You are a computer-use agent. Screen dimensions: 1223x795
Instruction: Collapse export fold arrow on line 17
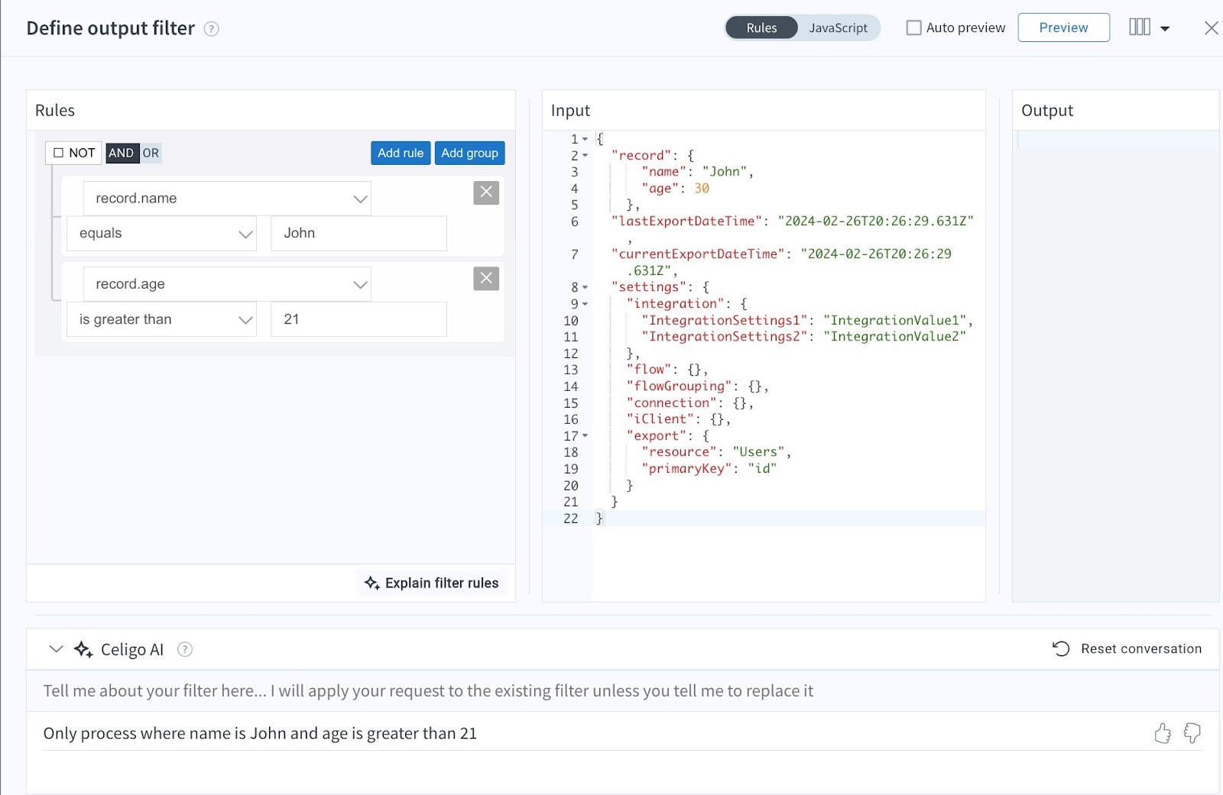point(585,436)
